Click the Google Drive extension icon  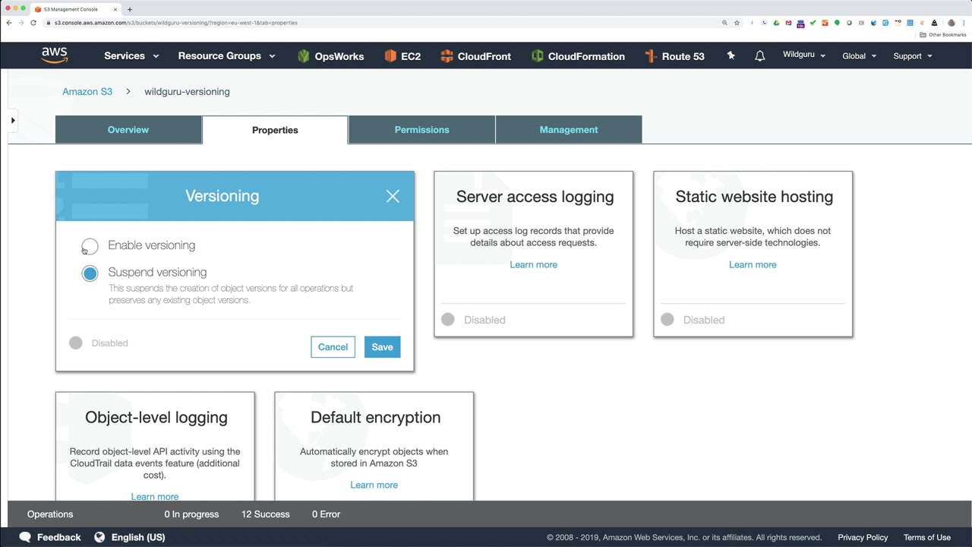coord(776,23)
